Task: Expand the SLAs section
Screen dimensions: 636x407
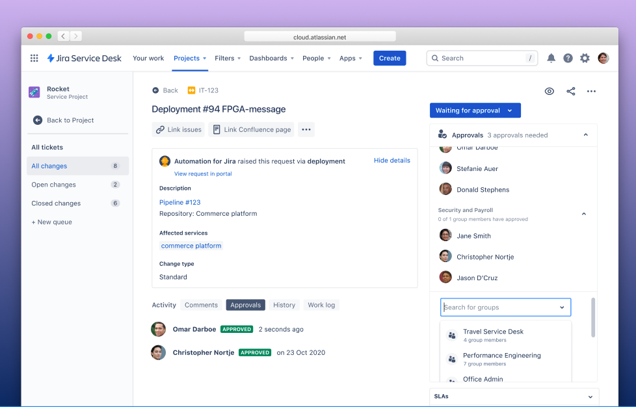Action: click(x=590, y=396)
